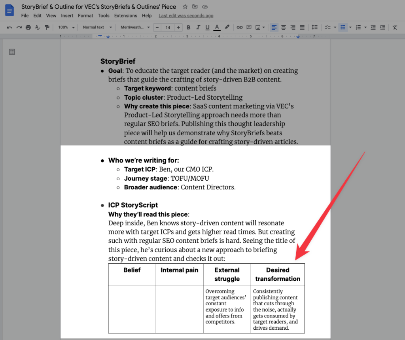
Task: Open the Merriweather font dropdown
Action: (x=135, y=27)
